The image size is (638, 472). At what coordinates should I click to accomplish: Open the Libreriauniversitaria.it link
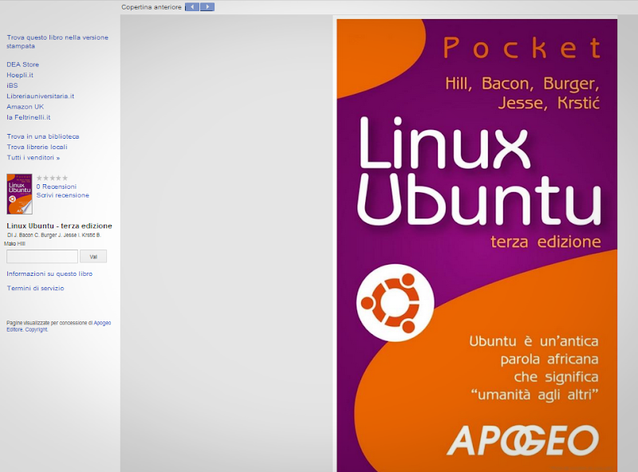[x=41, y=96]
